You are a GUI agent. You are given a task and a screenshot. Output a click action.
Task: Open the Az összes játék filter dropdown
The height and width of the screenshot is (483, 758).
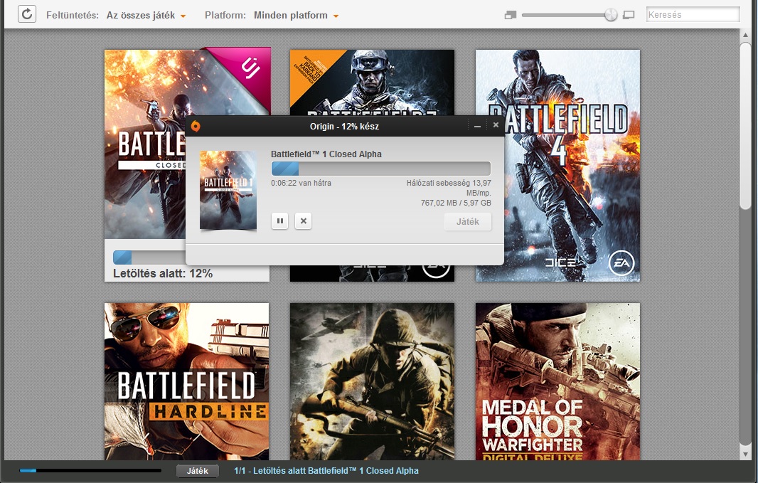146,16
